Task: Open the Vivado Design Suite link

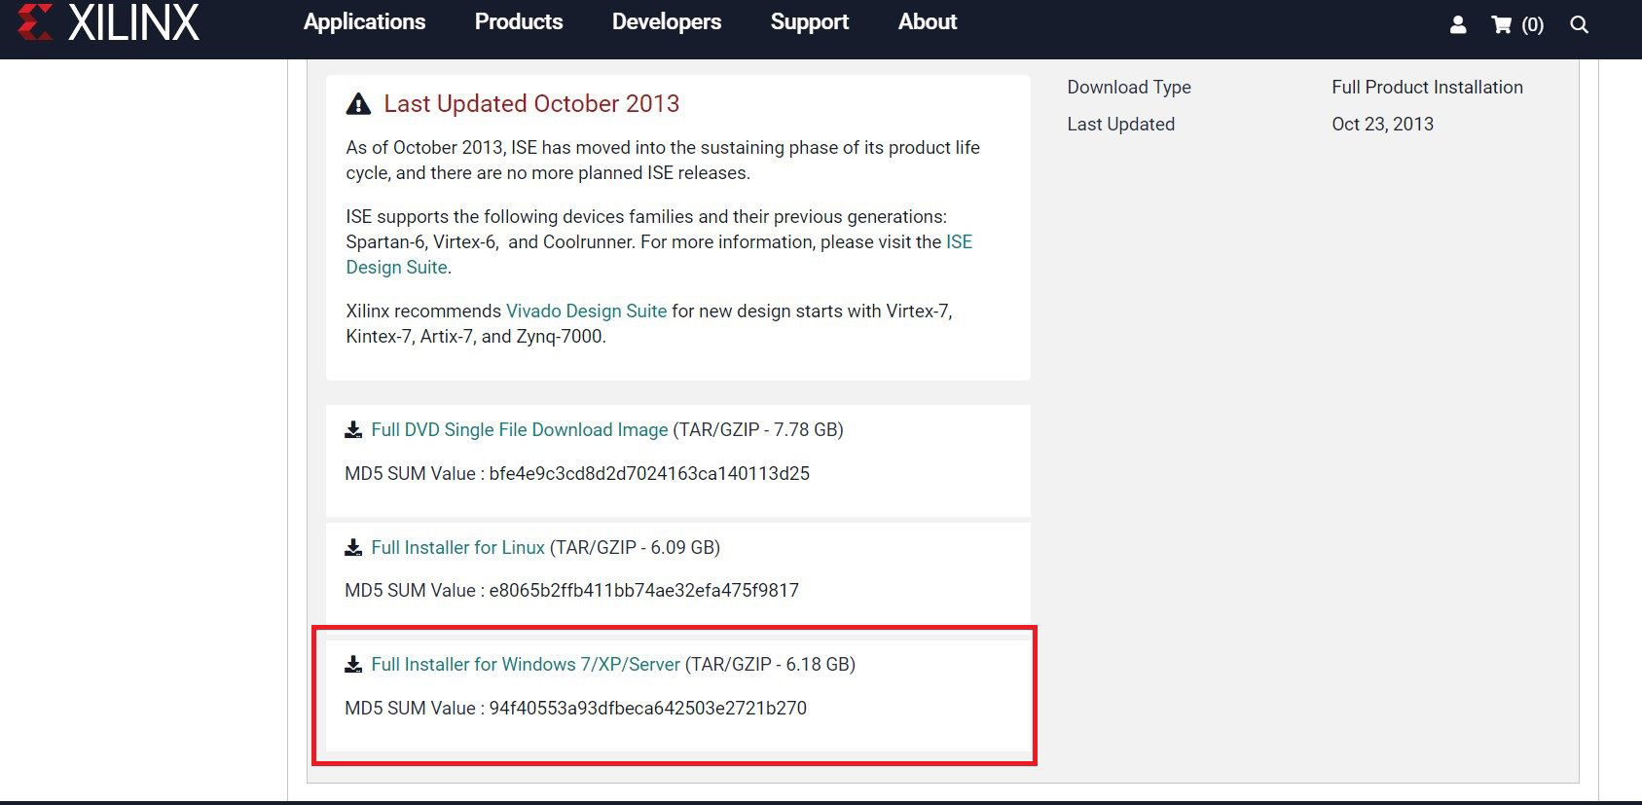Action: 586,311
